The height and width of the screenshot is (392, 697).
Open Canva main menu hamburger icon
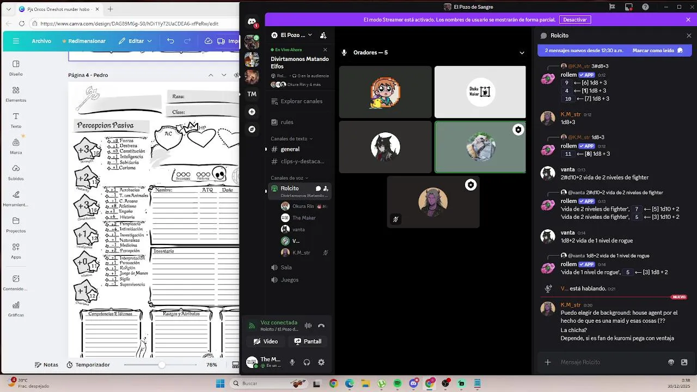[16, 41]
